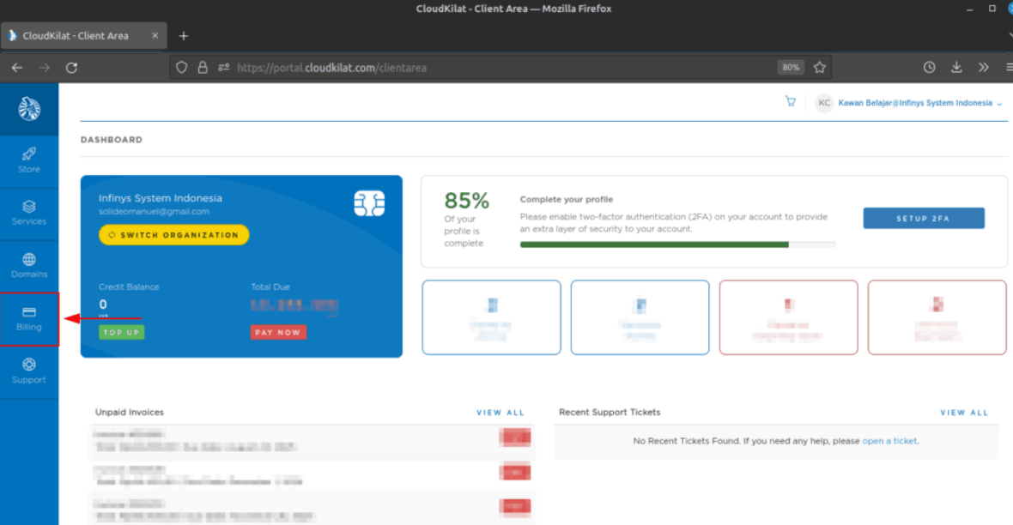Click the SETUP 2FA button

923,219
